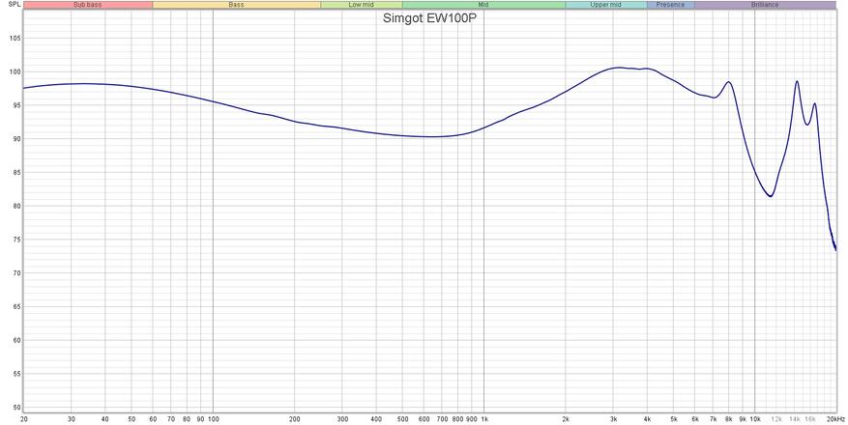
Task: Select the Low mid band label
Action: pyautogui.click(x=362, y=5)
